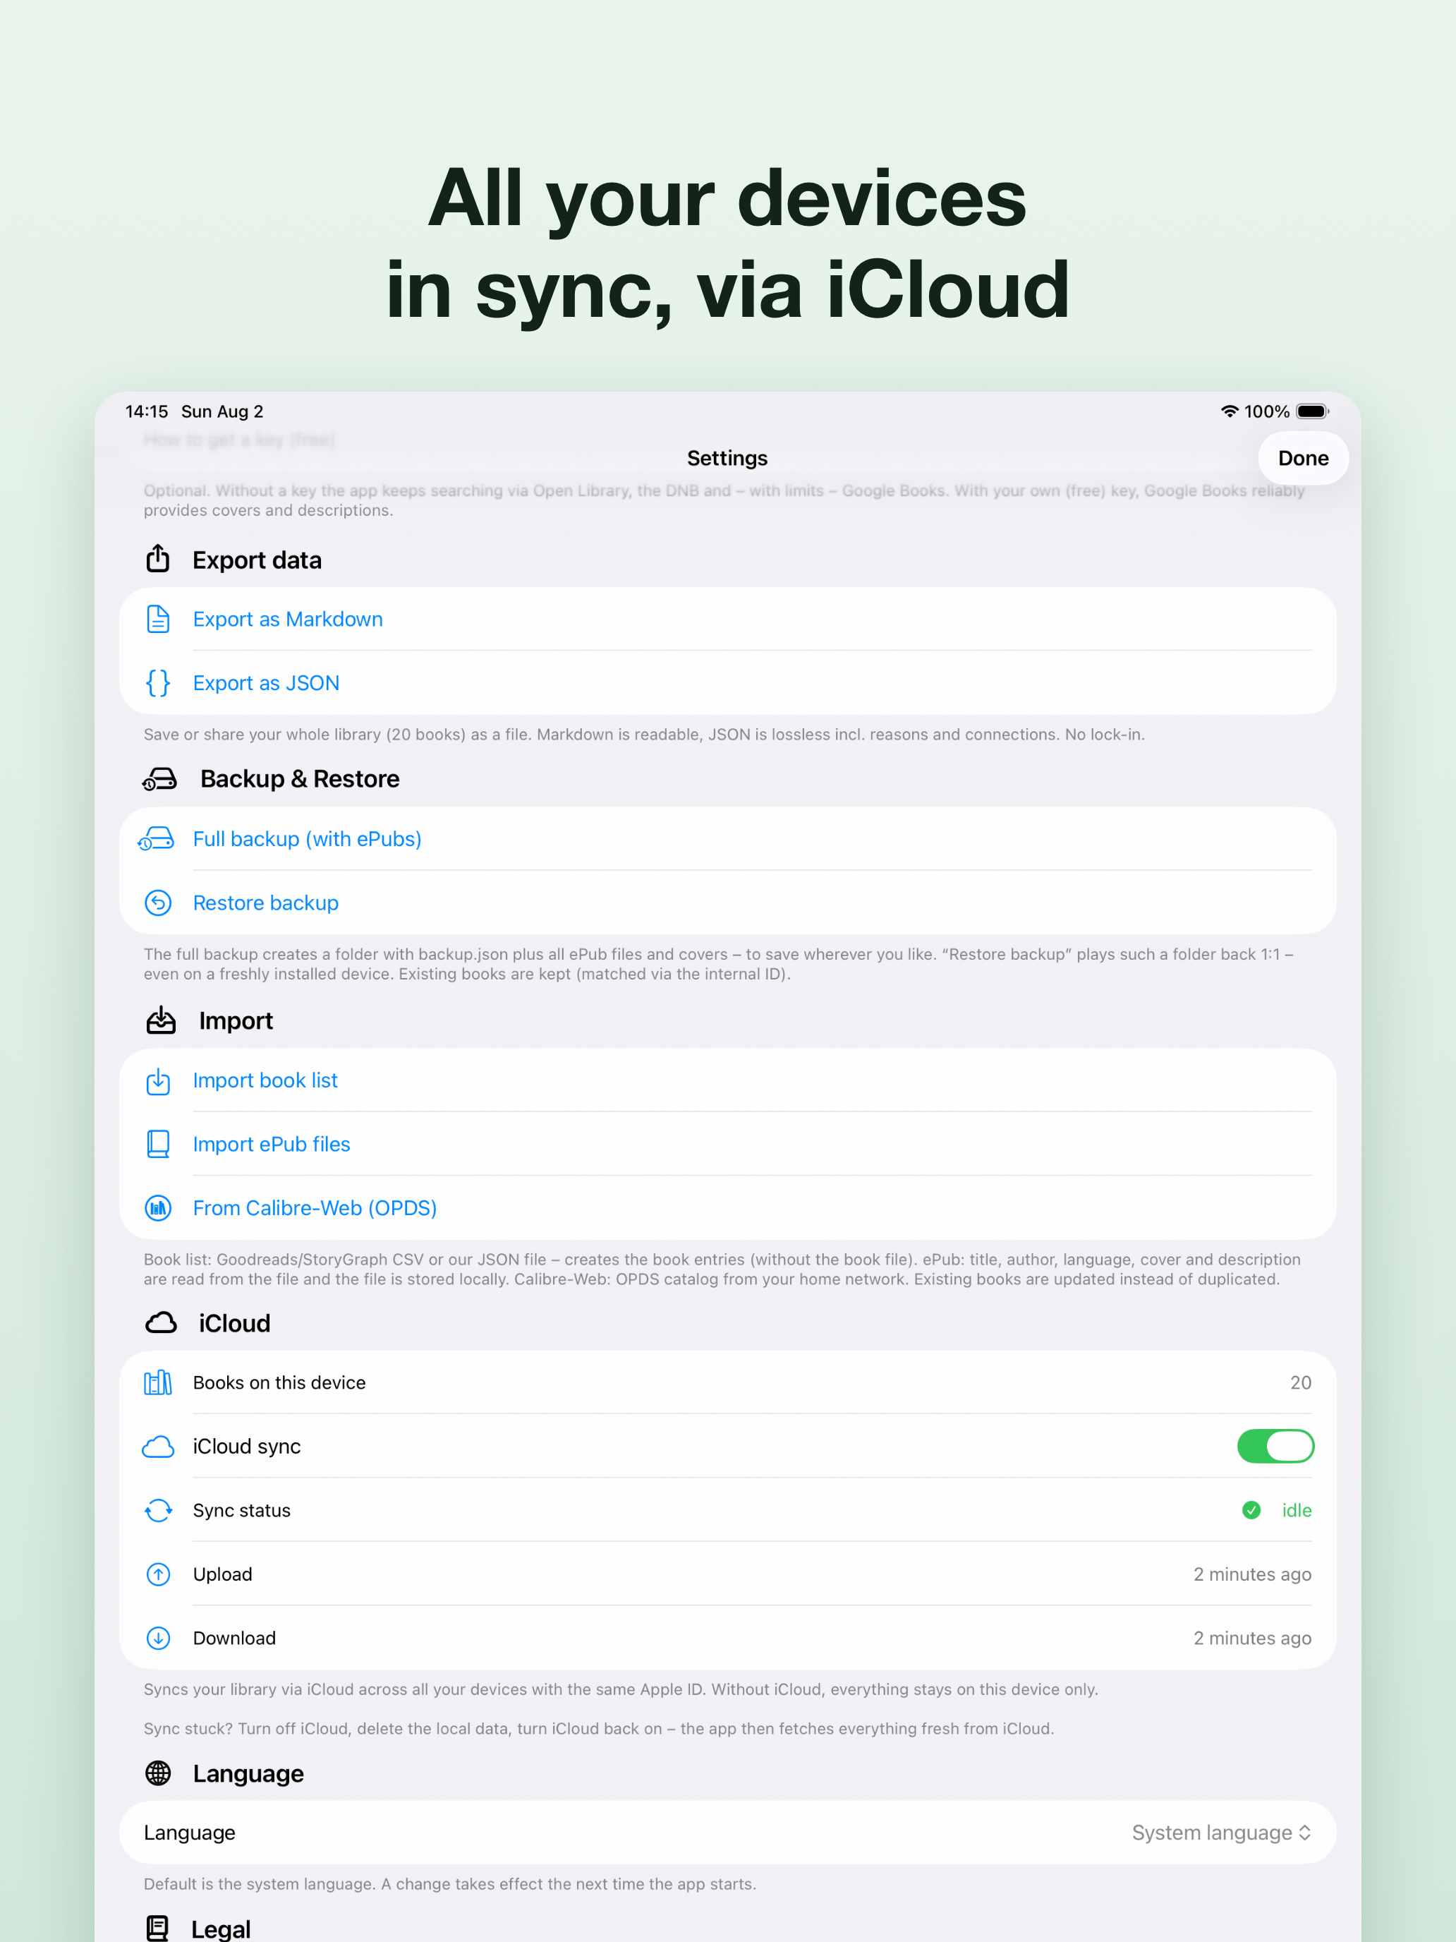Click the Import ePub book icon
This screenshot has height=1942, width=1456.
pyautogui.click(x=158, y=1144)
